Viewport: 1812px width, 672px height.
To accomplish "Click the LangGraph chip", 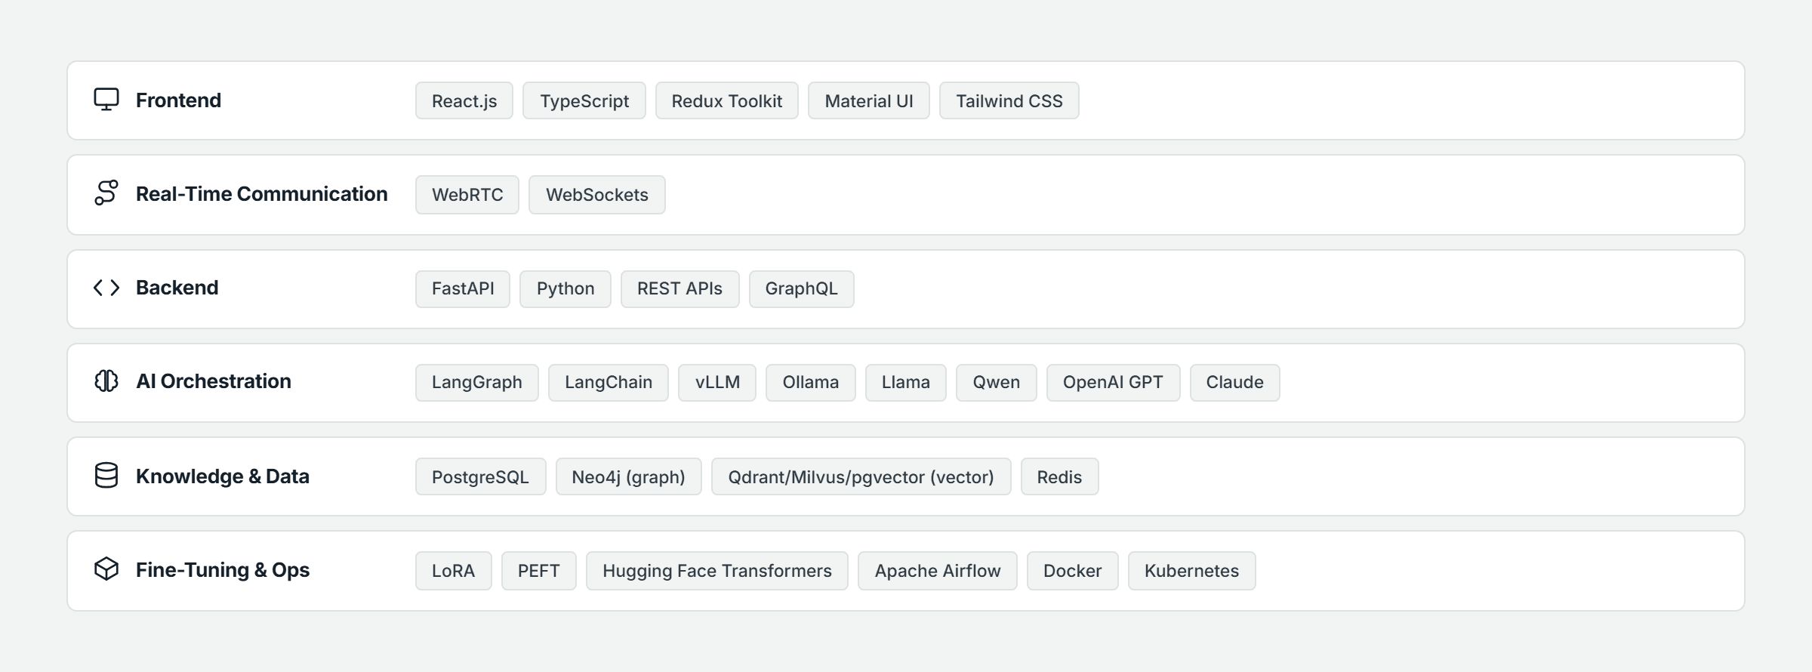I will pos(477,382).
